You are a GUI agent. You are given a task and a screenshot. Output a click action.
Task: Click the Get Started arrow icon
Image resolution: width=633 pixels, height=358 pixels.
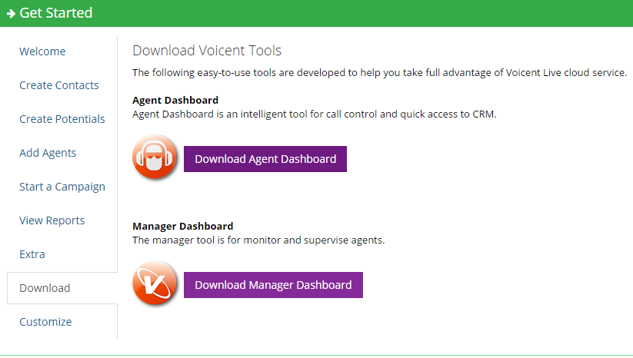point(11,14)
